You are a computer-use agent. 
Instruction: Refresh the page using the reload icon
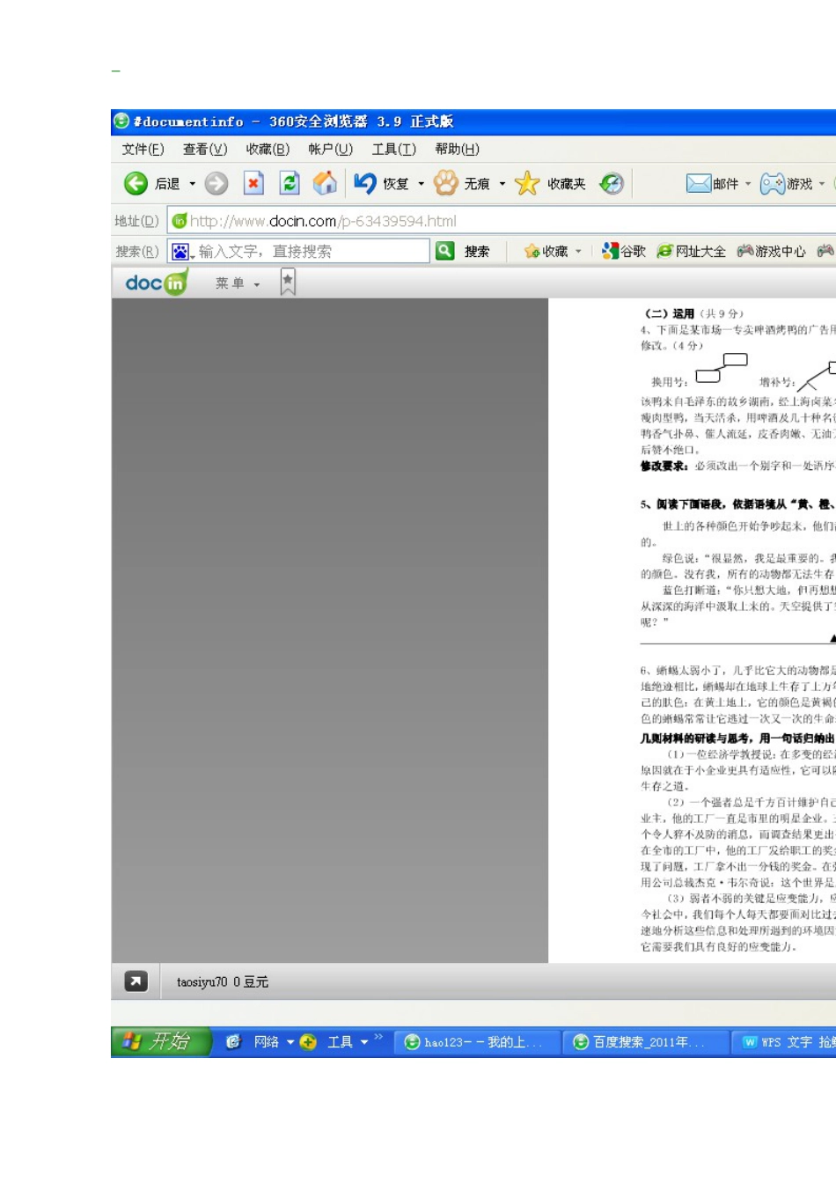(x=290, y=183)
